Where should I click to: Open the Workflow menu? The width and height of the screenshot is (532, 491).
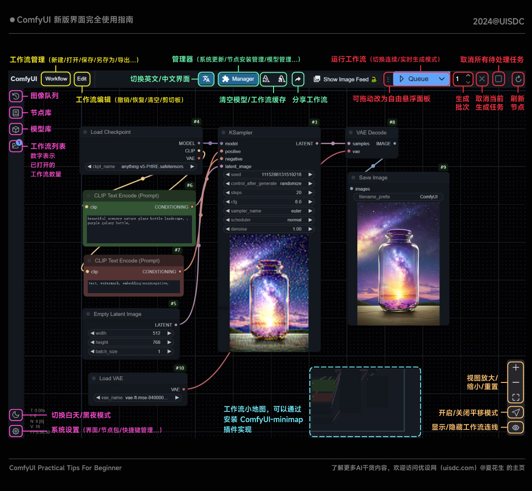point(56,79)
